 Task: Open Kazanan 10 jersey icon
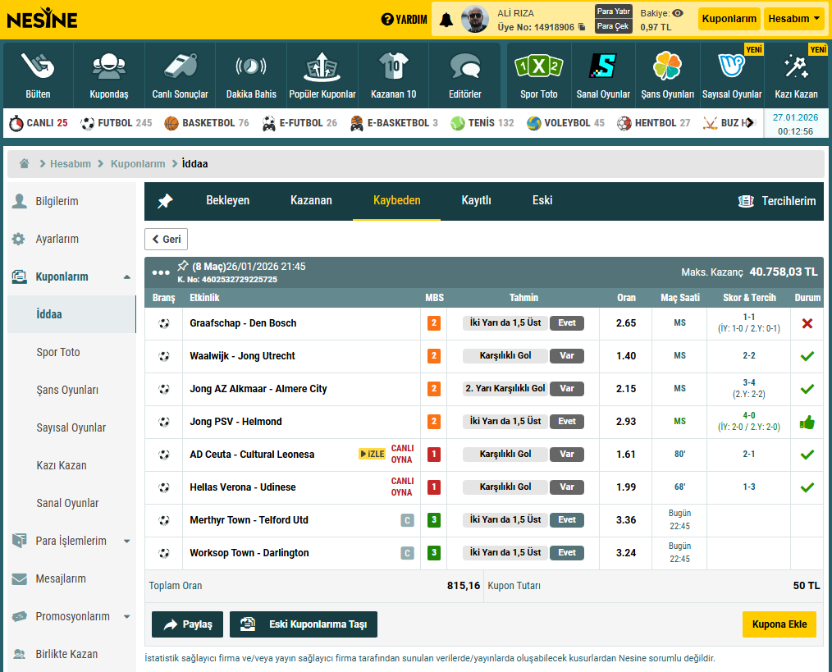pos(393,66)
